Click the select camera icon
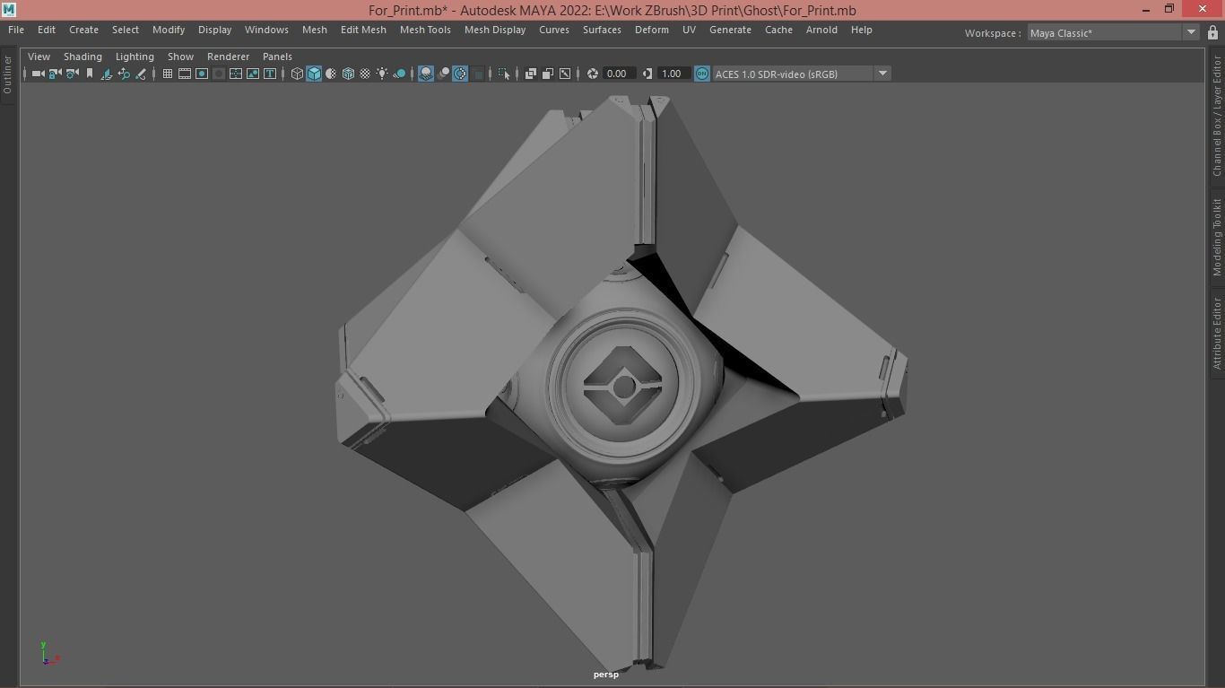The height and width of the screenshot is (688, 1225). pyautogui.click(x=39, y=74)
